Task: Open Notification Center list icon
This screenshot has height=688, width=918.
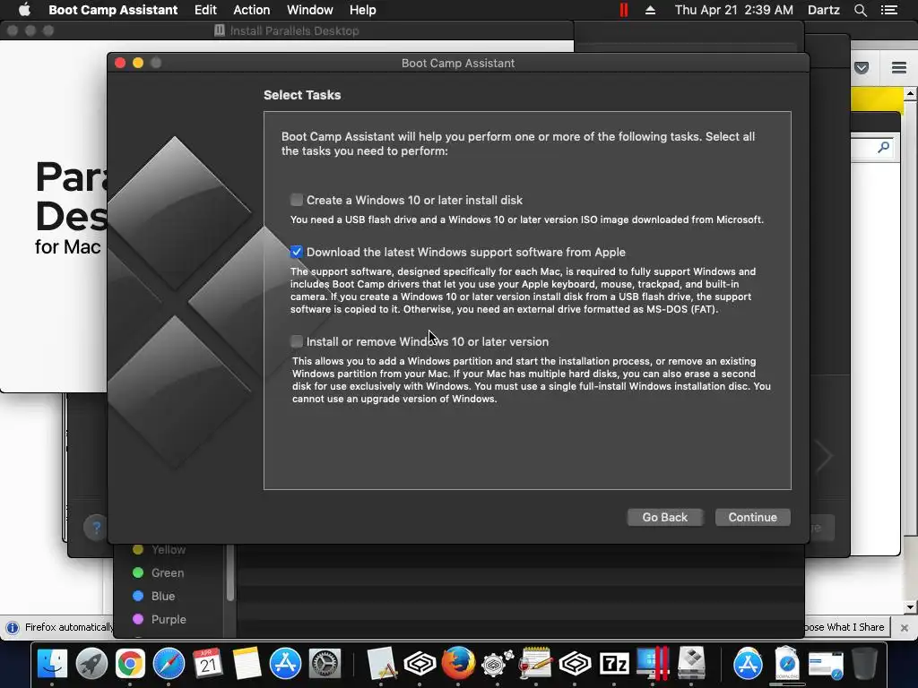Action: 889,10
